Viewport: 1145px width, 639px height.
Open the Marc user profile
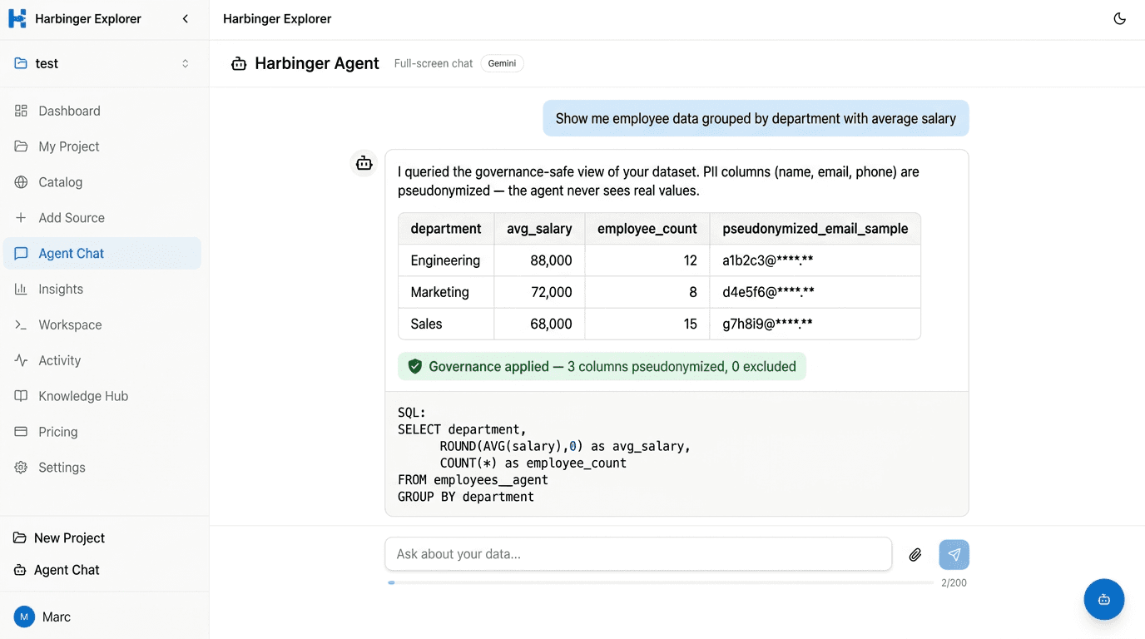[56, 617]
